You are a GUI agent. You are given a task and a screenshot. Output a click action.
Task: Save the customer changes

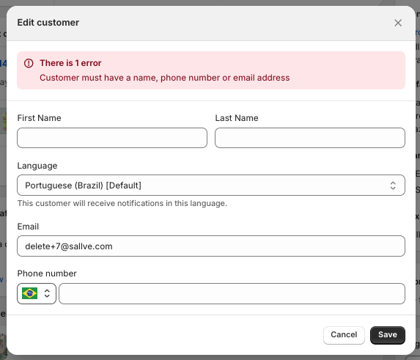[x=388, y=335]
